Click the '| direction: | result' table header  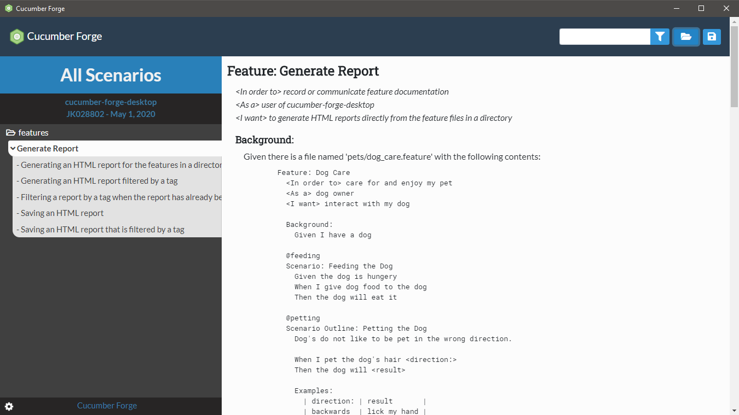pyautogui.click(x=365, y=401)
